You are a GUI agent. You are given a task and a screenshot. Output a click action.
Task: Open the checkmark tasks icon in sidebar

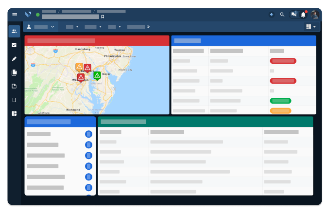(14, 45)
